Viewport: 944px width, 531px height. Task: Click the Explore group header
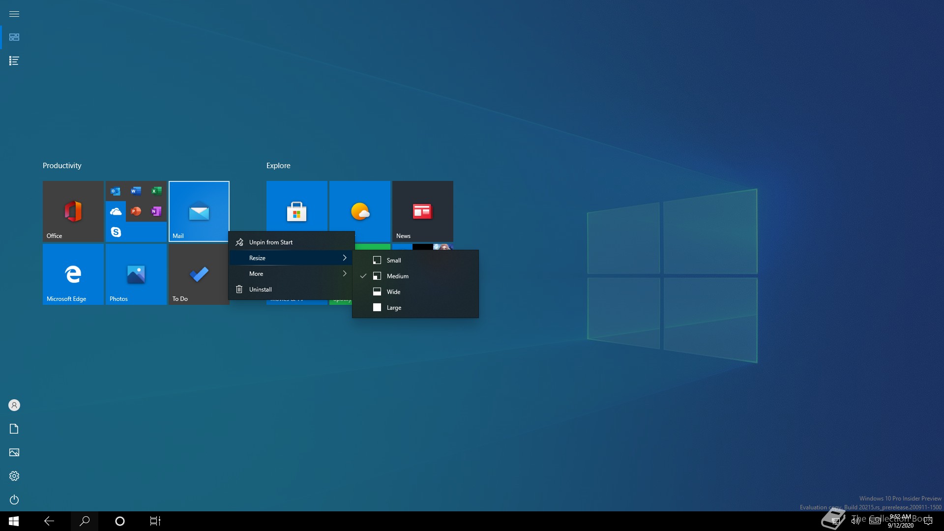(278, 166)
